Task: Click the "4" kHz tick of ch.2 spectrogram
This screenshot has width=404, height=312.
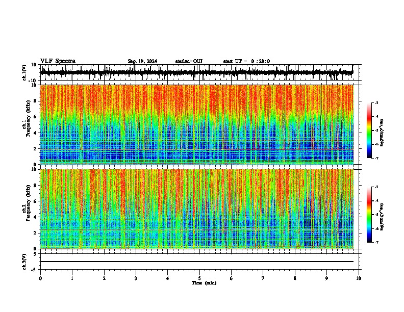Action: pos(35,217)
